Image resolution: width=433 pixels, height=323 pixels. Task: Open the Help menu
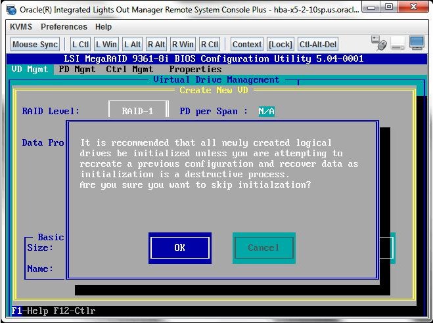coord(104,27)
